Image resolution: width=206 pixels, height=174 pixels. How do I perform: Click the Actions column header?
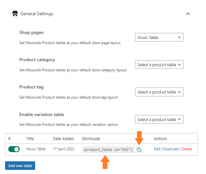coord(160,139)
